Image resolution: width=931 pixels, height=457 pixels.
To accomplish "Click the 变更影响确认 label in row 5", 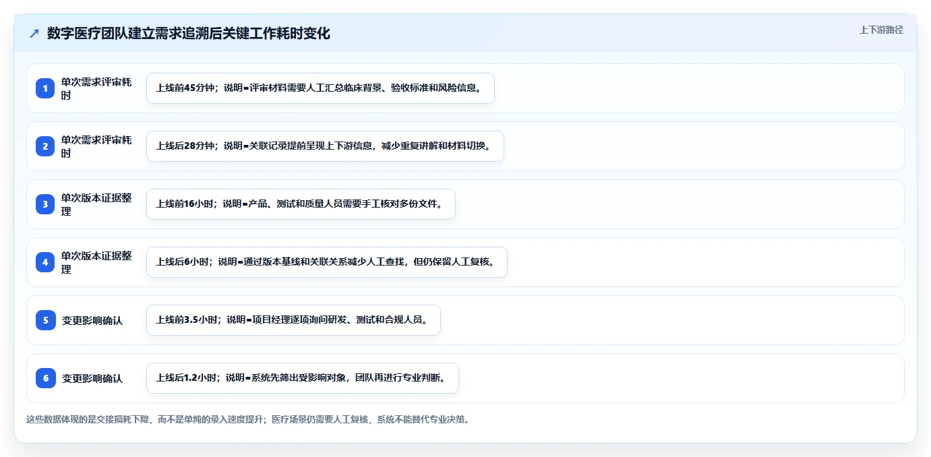I will coord(92,320).
